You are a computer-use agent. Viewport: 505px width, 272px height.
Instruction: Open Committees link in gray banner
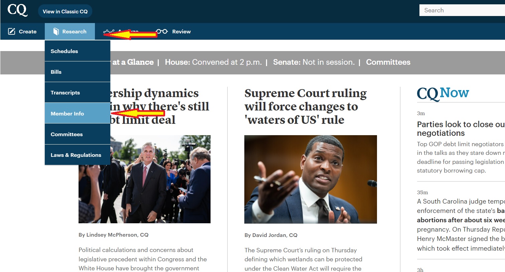tap(388, 62)
